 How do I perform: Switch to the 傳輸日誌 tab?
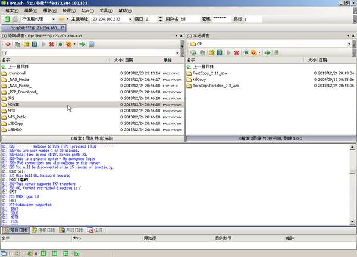tap(45, 230)
